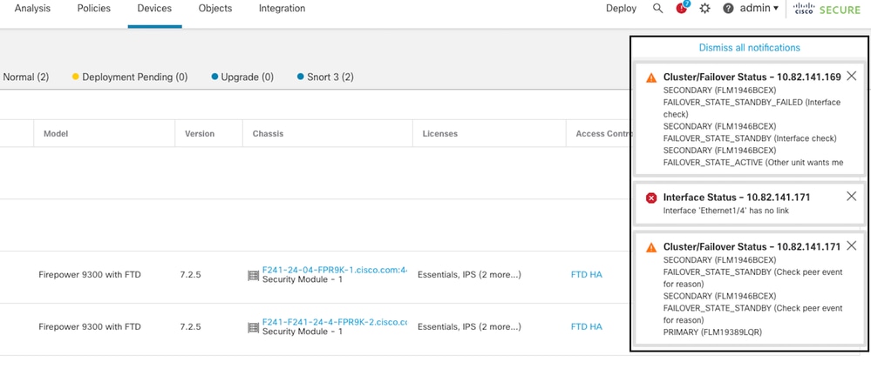Open the admin user dropdown
This screenshot has height=369, width=871.
coord(759,9)
